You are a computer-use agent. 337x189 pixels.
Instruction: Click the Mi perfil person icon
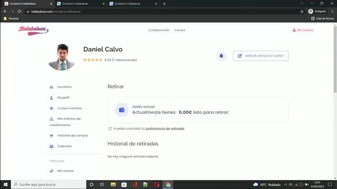[52, 98]
